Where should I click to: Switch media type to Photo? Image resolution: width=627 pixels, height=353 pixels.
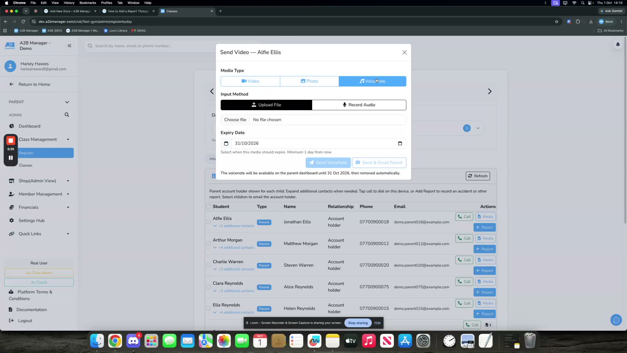309,81
